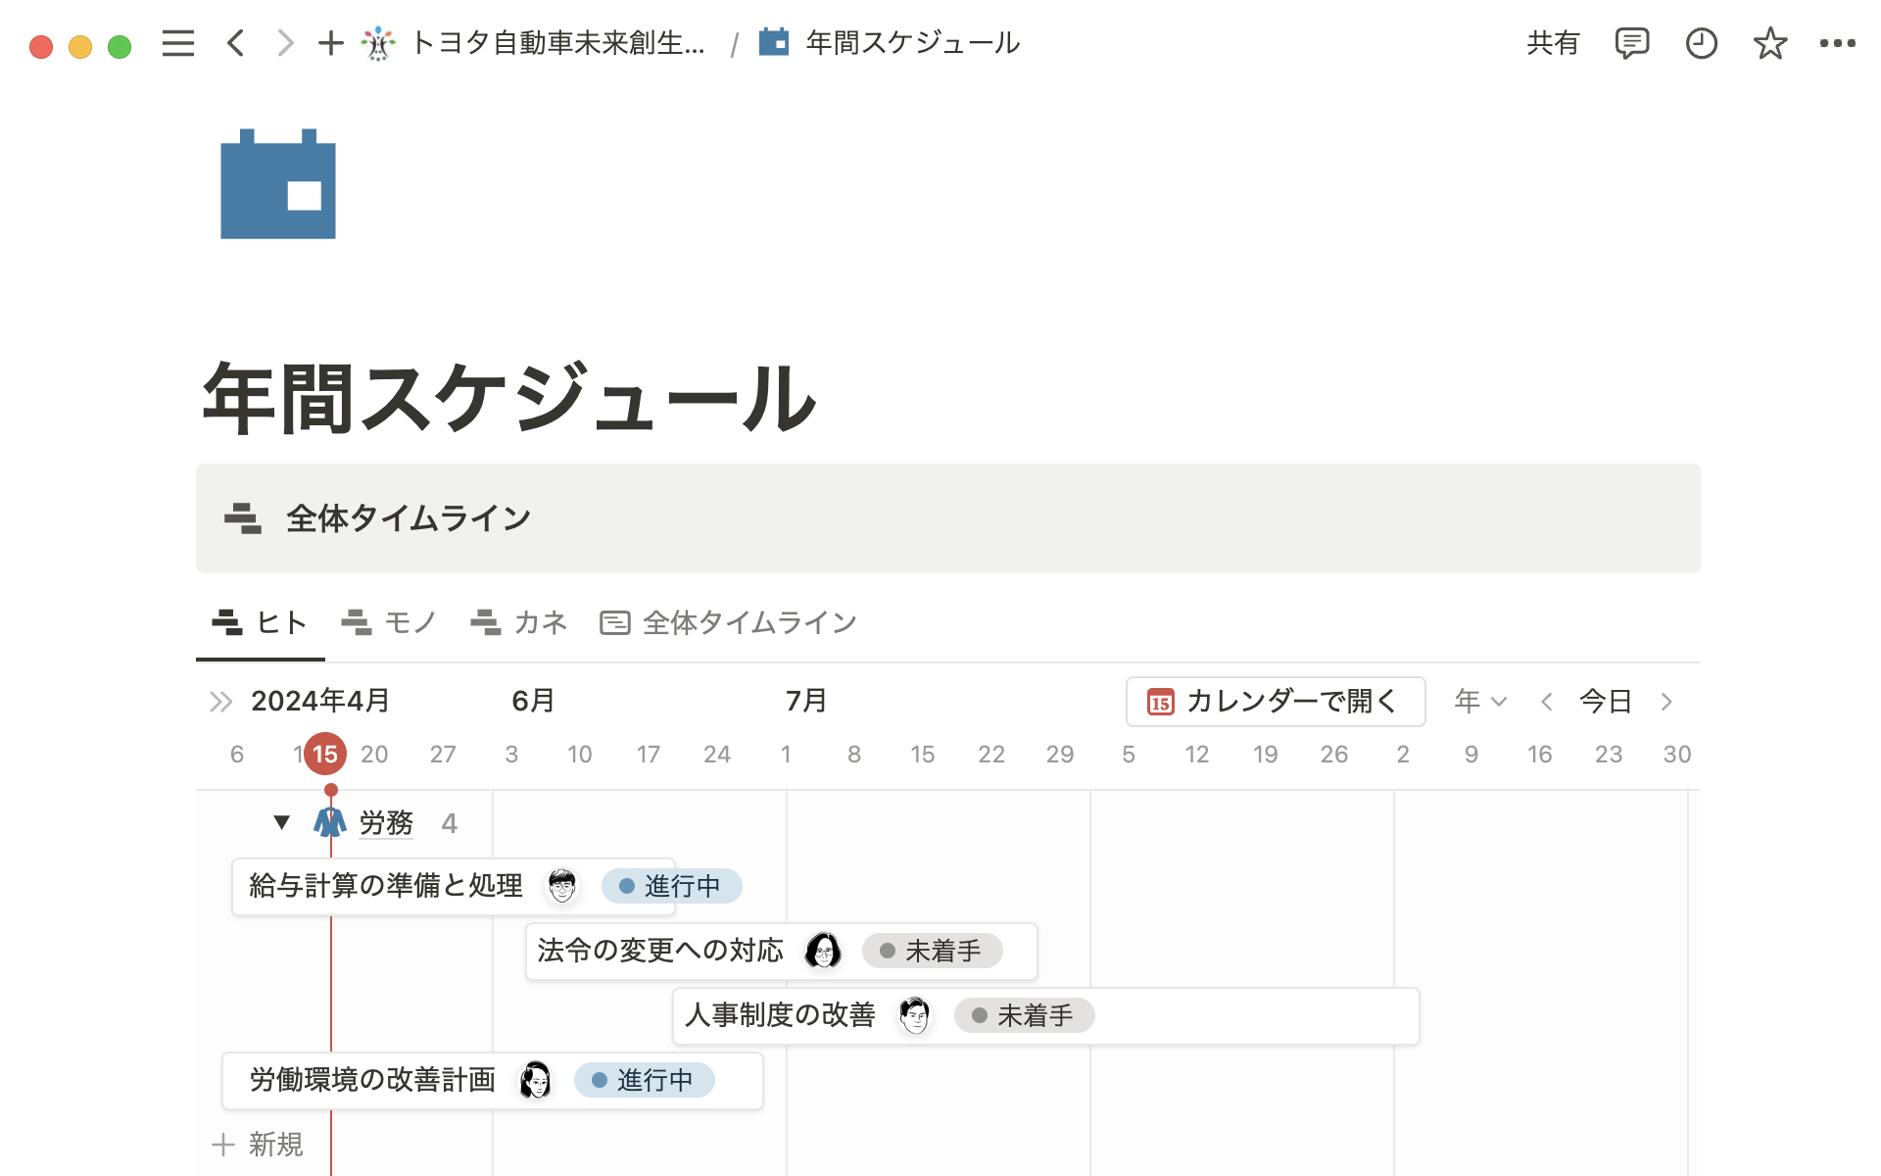The image size is (1881, 1176).
Task: Create a new page with plus icon
Action: tap(330, 43)
